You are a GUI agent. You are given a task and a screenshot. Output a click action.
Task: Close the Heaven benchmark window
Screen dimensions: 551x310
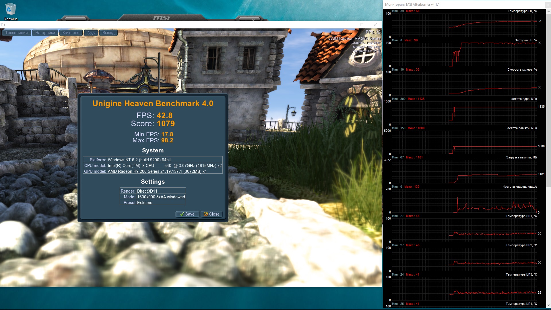[375, 25]
